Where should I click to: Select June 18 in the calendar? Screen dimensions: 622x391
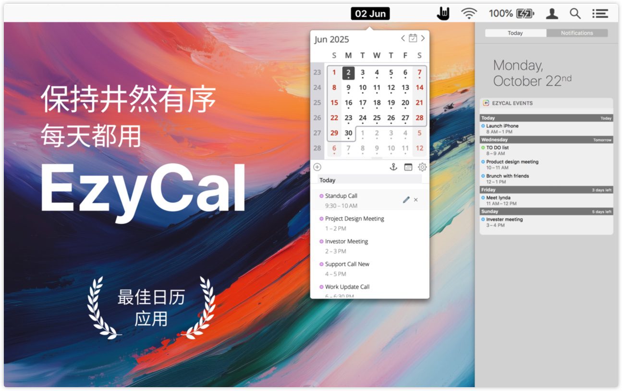[377, 103]
